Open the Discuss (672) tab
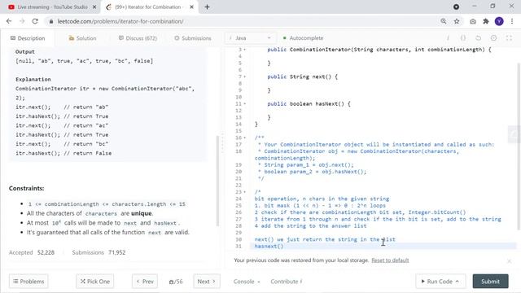Screen dimensions: 521x293 click(x=138, y=38)
